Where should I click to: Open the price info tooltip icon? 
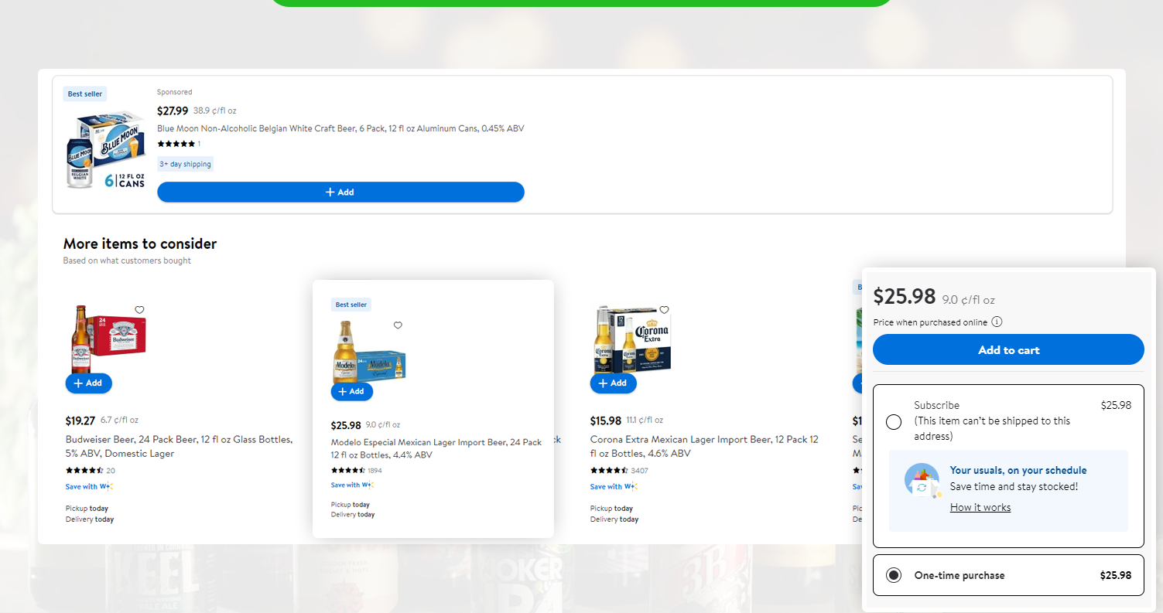[x=997, y=322]
